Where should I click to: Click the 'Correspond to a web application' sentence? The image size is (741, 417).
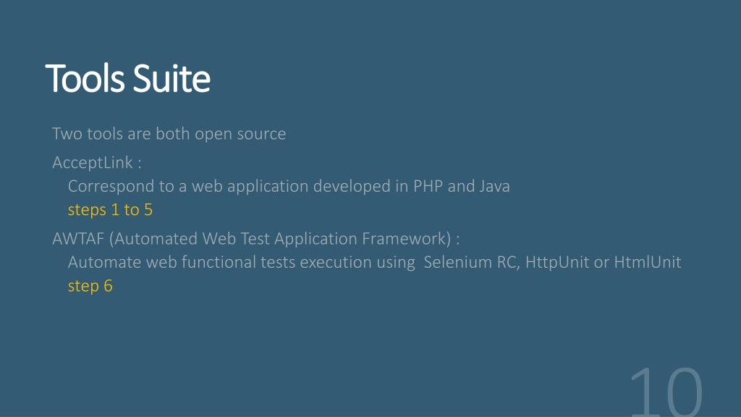point(289,186)
